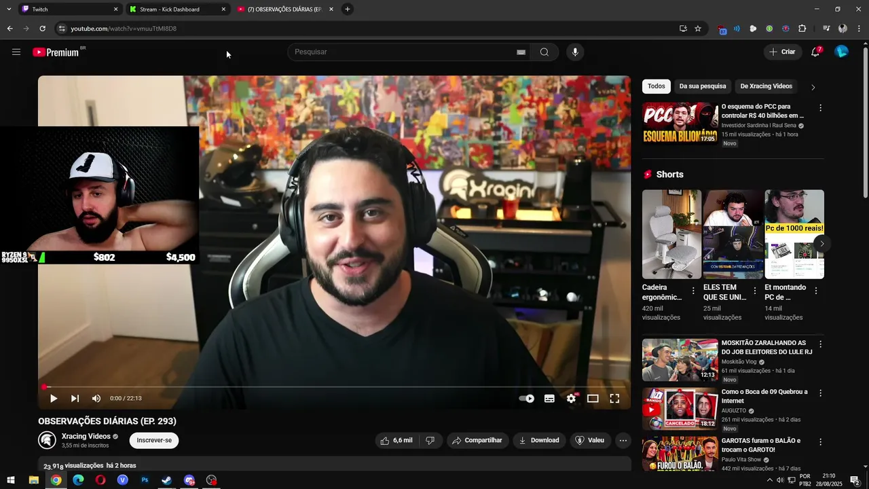Go to YouTube Premium home logo
Viewport: 869px width, 489px height.
56,52
